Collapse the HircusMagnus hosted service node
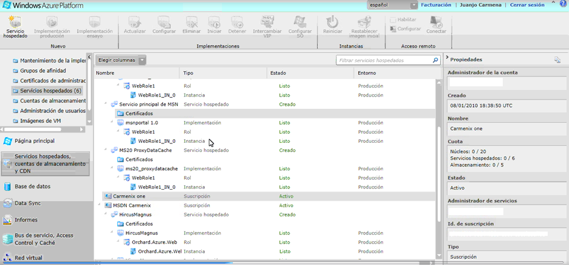569x265 pixels. tap(106, 214)
